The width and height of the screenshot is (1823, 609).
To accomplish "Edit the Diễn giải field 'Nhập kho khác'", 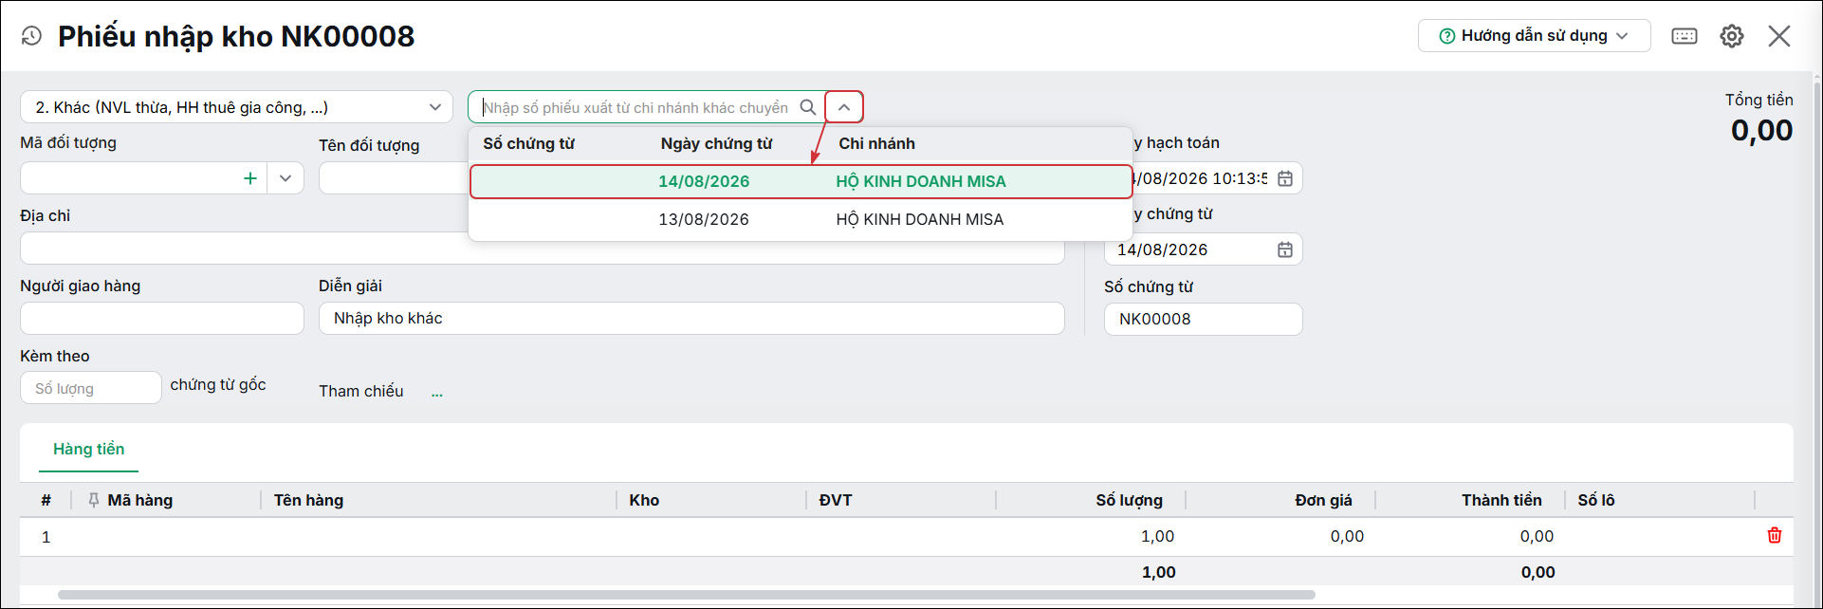I will (x=691, y=319).
